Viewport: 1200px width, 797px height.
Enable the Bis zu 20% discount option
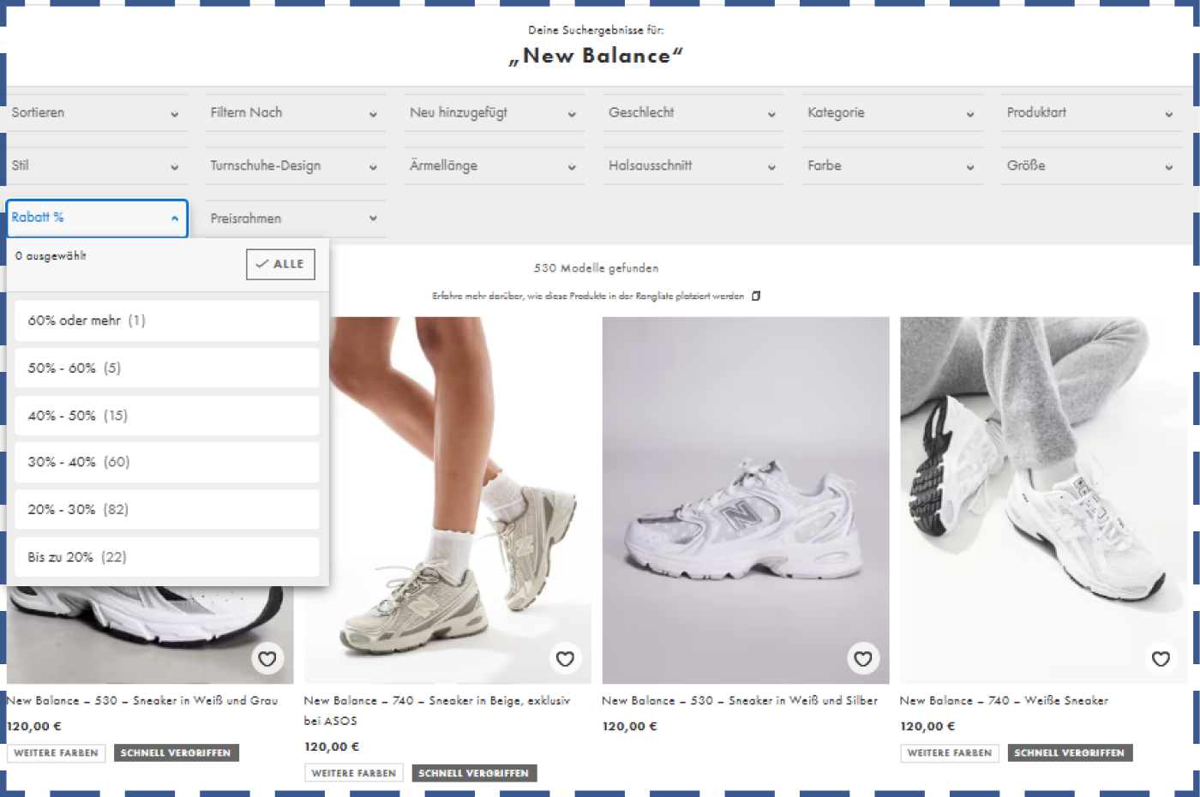(x=166, y=557)
